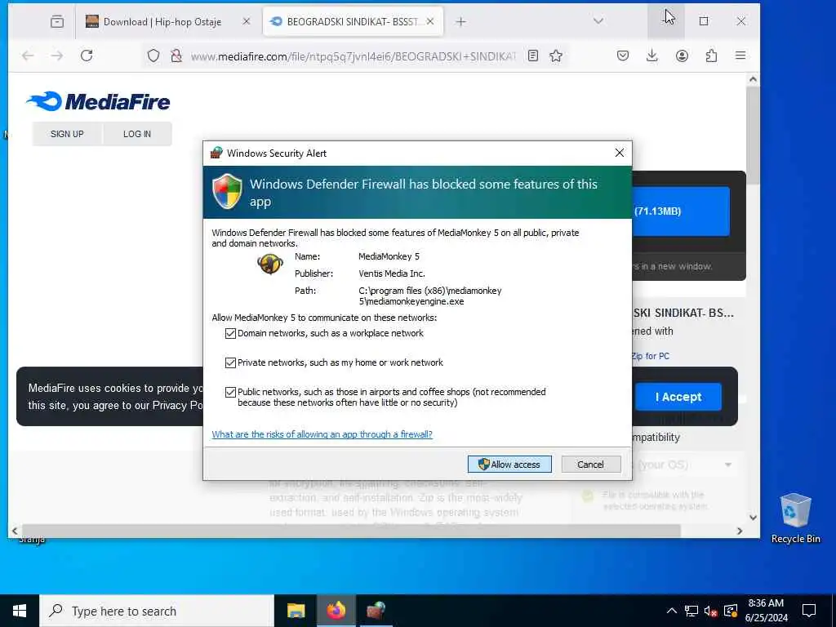The height and width of the screenshot is (627, 836).
Task: Open the Windows Start menu
Action: [20, 611]
